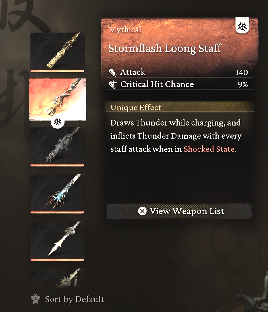Click the X button icon for weapon list
The image size is (268, 312).
coord(142,211)
